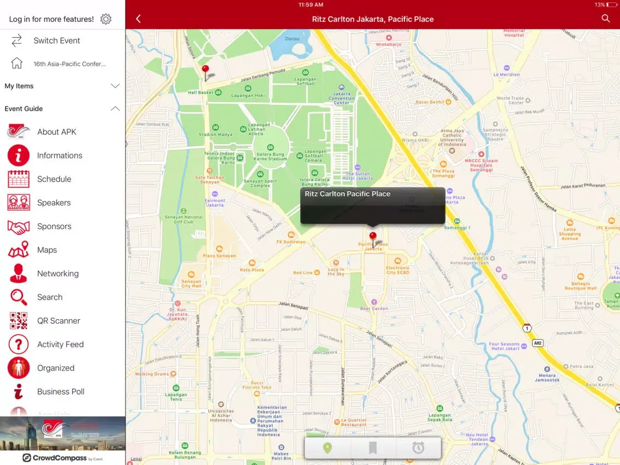Tap Bellagio Boutique Mall marker
The width and height of the screenshot is (620, 465).
581,277
